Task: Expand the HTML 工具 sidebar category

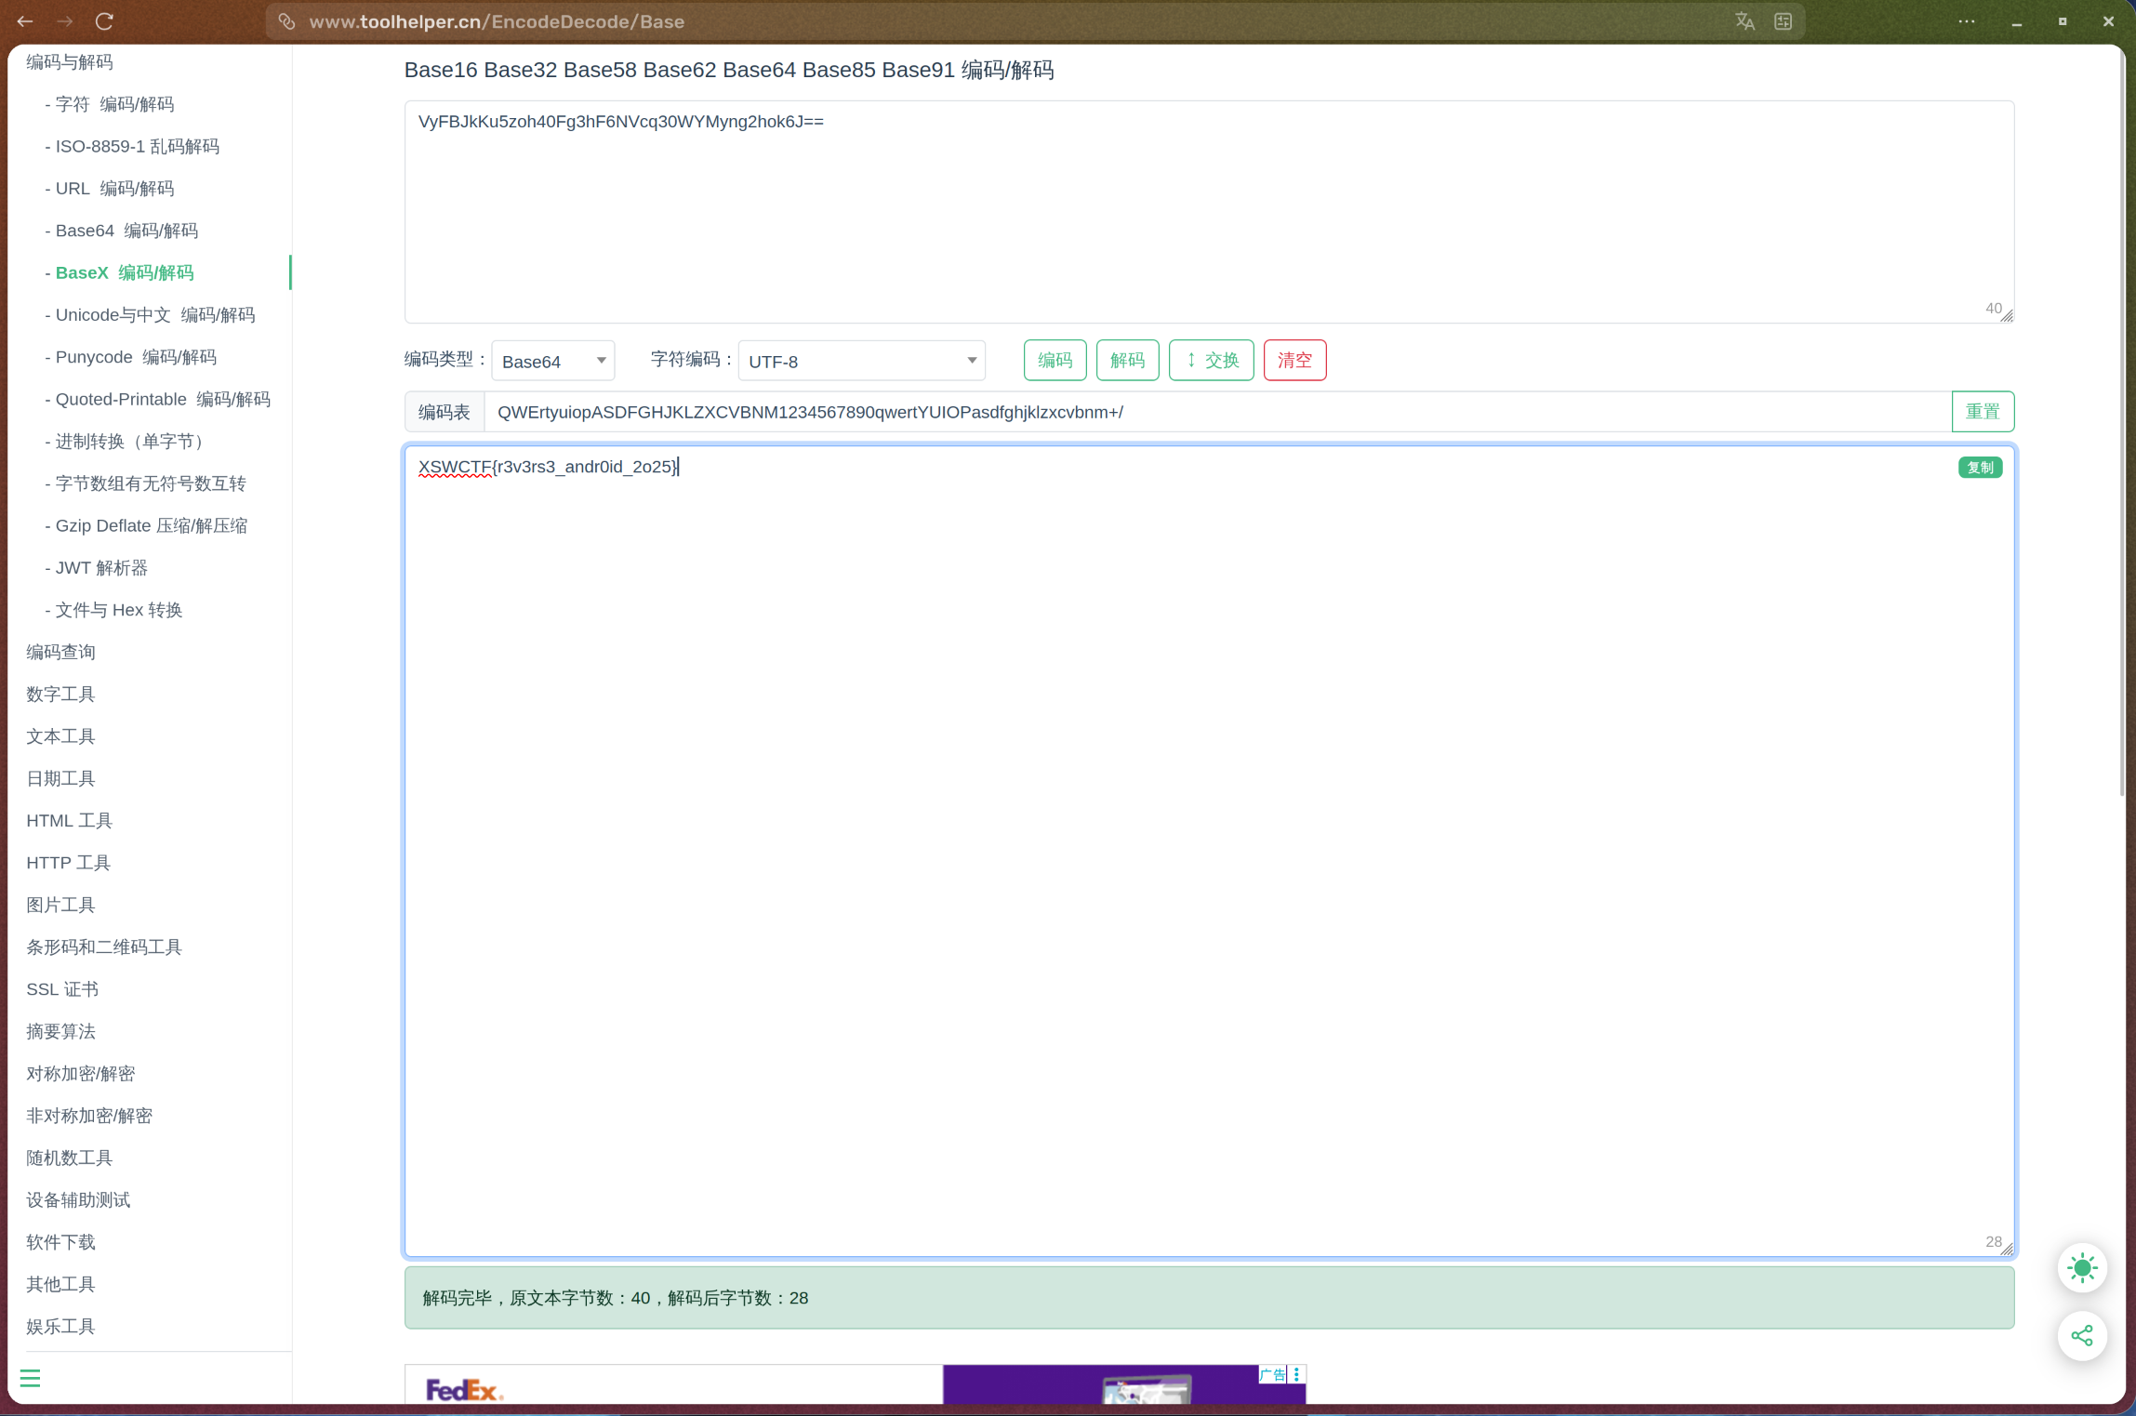Action: (x=68, y=820)
